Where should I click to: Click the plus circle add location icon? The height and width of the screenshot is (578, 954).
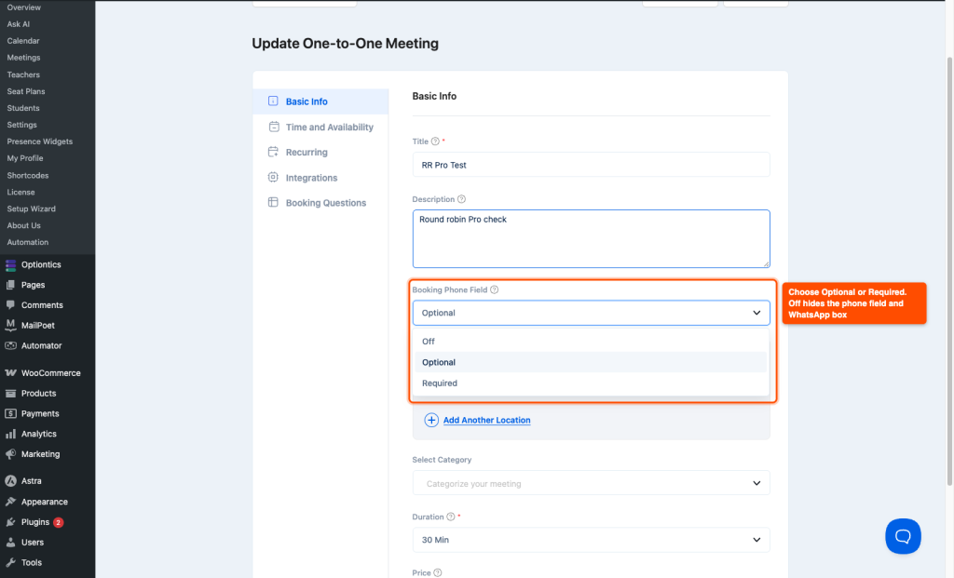[x=431, y=420]
